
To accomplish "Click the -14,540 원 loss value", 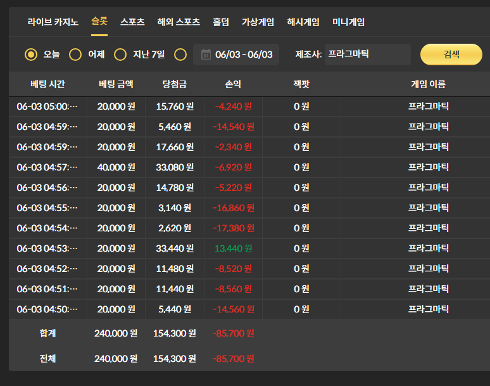I will pyautogui.click(x=233, y=127).
